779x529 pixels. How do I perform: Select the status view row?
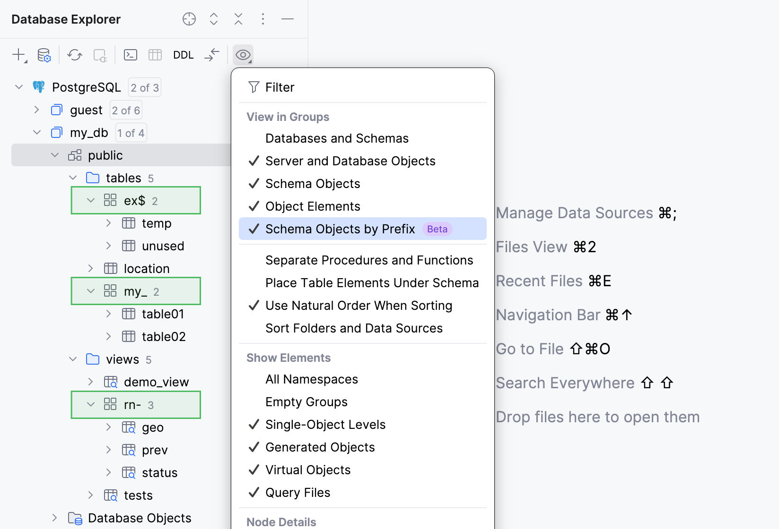(121, 473)
